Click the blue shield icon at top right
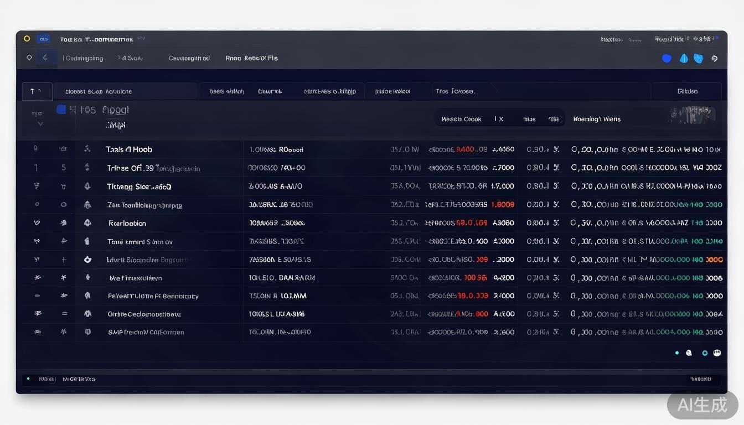 pos(699,58)
